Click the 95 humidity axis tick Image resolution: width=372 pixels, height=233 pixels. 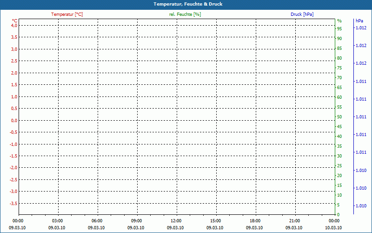click(x=339, y=28)
